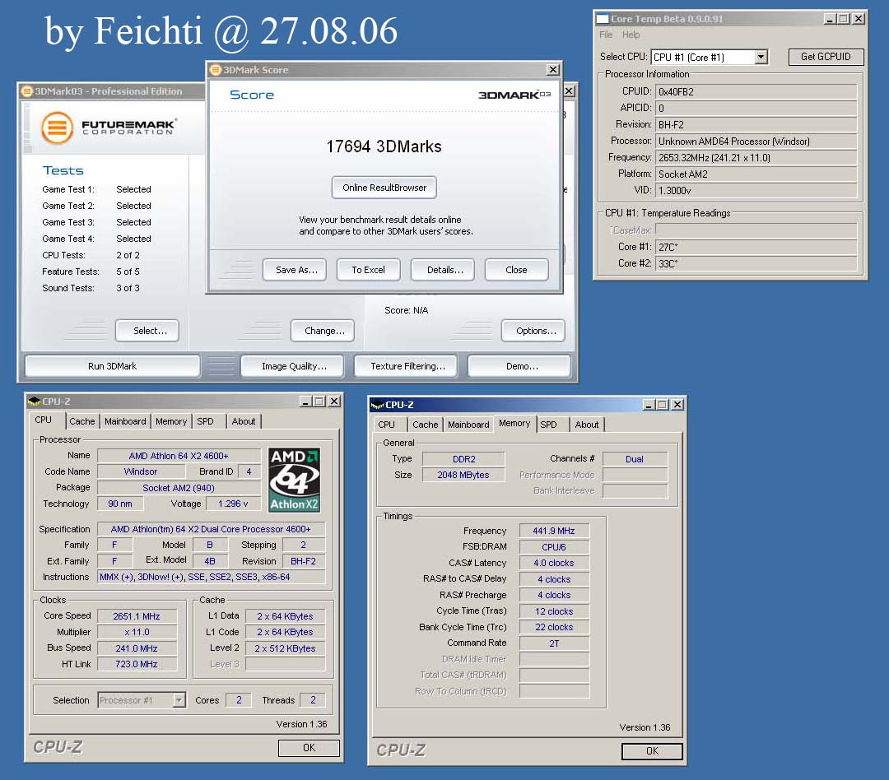Click the CAS# Latency value 4.0 clocks
This screenshot has width=889, height=780.
554,563
